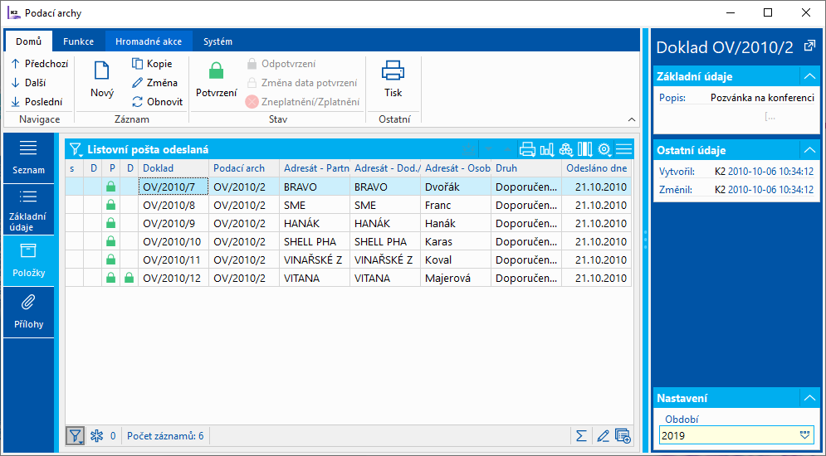The image size is (826, 456).
Task: Open the bar chart icon in table header
Action: (x=547, y=150)
